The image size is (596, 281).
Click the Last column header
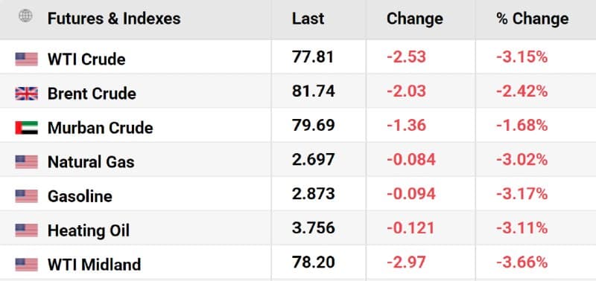pyautogui.click(x=308, y=19)
